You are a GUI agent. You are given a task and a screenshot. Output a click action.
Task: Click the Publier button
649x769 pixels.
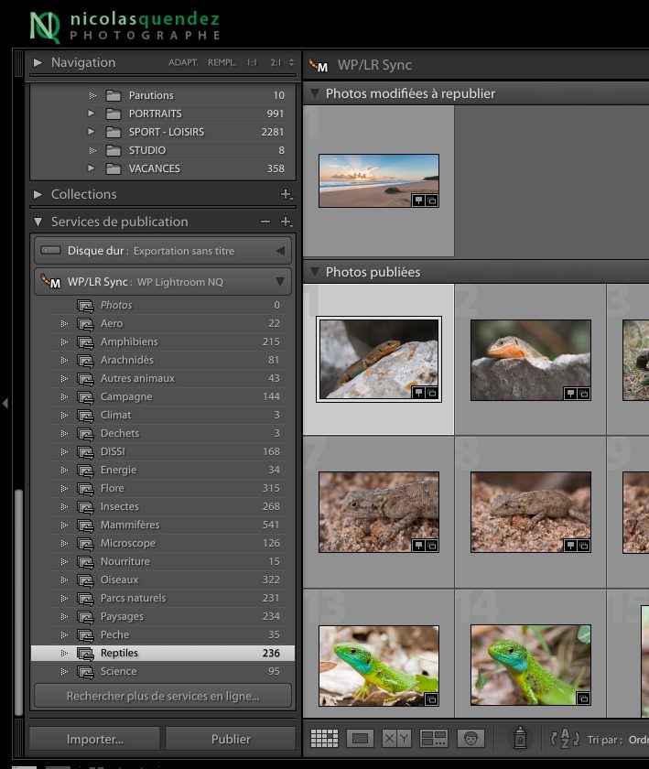(x=231, y=739)
